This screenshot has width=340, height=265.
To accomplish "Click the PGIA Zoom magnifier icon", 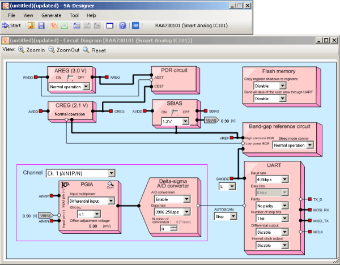I will click(110, 185).
